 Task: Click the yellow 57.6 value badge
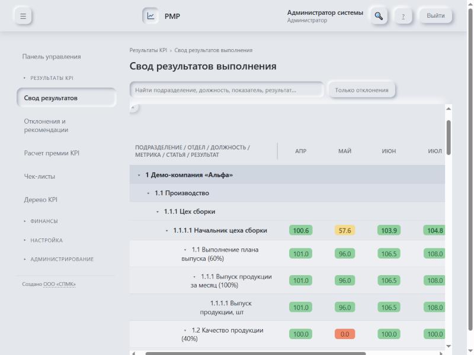(x=345, y=231)
